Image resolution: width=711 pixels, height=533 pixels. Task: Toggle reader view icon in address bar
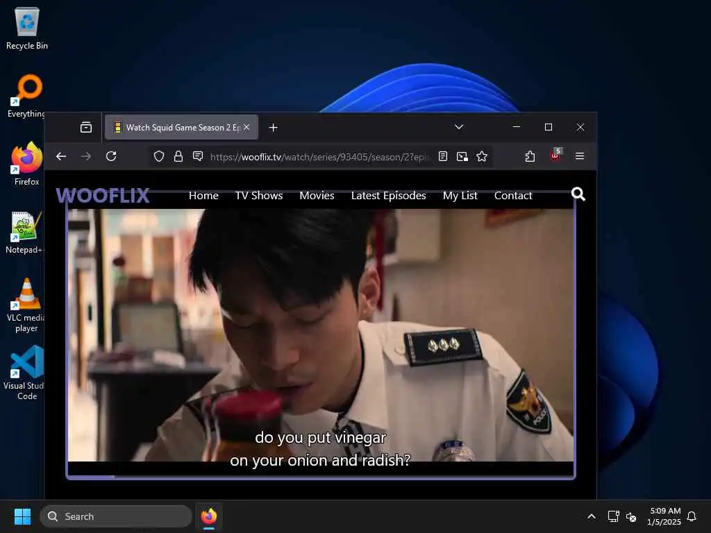point(443,156)
